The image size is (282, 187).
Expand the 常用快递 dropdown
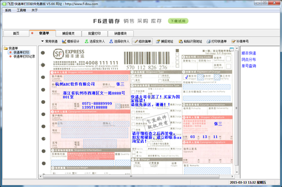coord(49,41)
